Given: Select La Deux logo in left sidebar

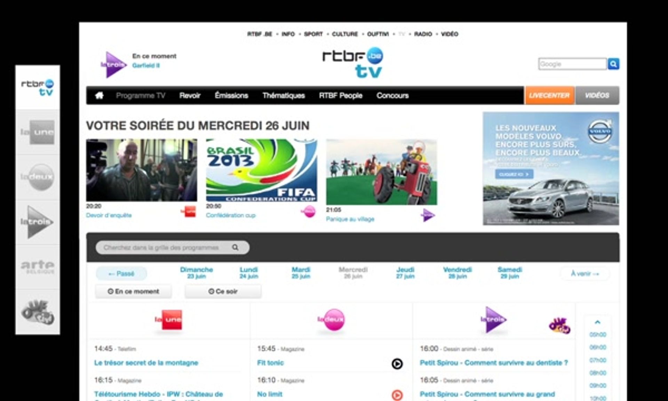Looking at the screenshot, I should point(38,177).
